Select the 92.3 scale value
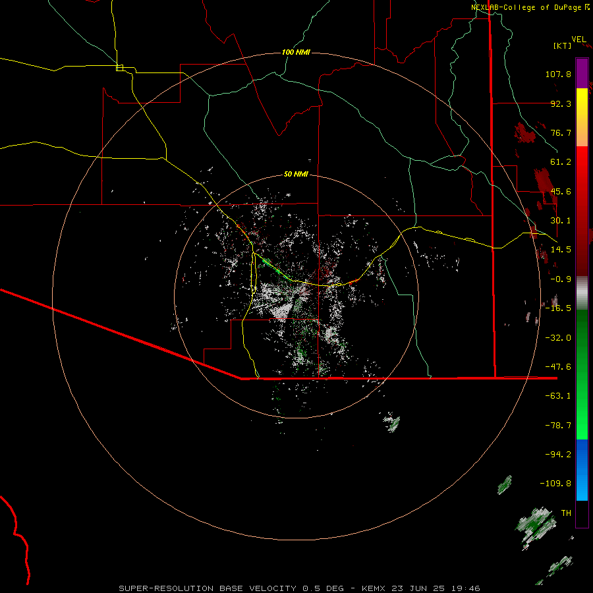 click(561, 103)
